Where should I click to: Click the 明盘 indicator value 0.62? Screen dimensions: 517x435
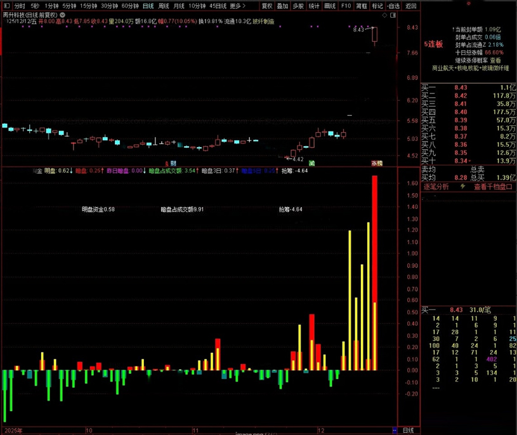[x=63, y=171]
